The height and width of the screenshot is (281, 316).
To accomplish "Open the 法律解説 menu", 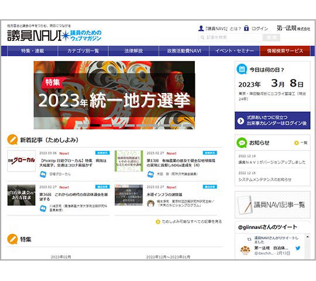I will (133, 51).
